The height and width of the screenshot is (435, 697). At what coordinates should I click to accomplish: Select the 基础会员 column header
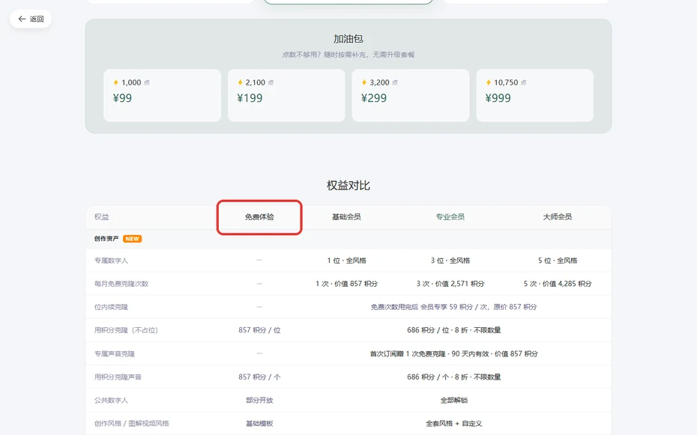346,217
